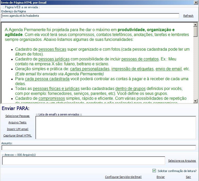The width and height of the screenshot is (199, 181).
Task: Toggle Solicitar confirmação de leitura checkbox
Action: [x=154, y=171]
